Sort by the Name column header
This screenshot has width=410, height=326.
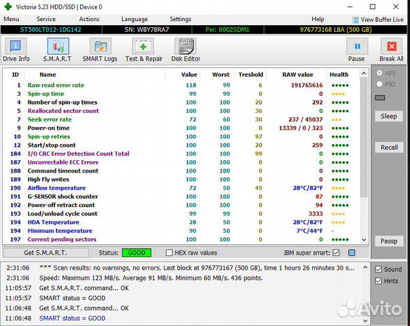48,75
